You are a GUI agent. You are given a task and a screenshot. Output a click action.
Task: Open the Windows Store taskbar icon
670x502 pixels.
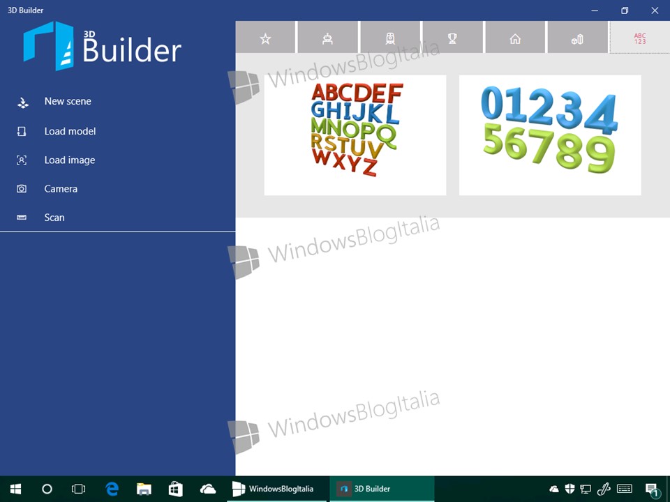coord(176,489)
